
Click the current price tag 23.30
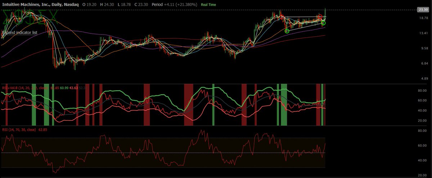(422, 9)
